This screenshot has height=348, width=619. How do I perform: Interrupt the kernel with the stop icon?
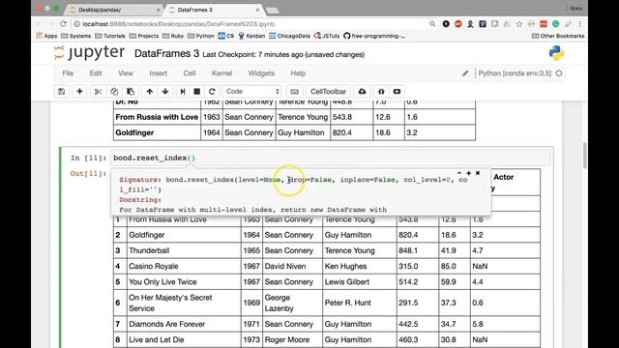[x=197, y=92]
